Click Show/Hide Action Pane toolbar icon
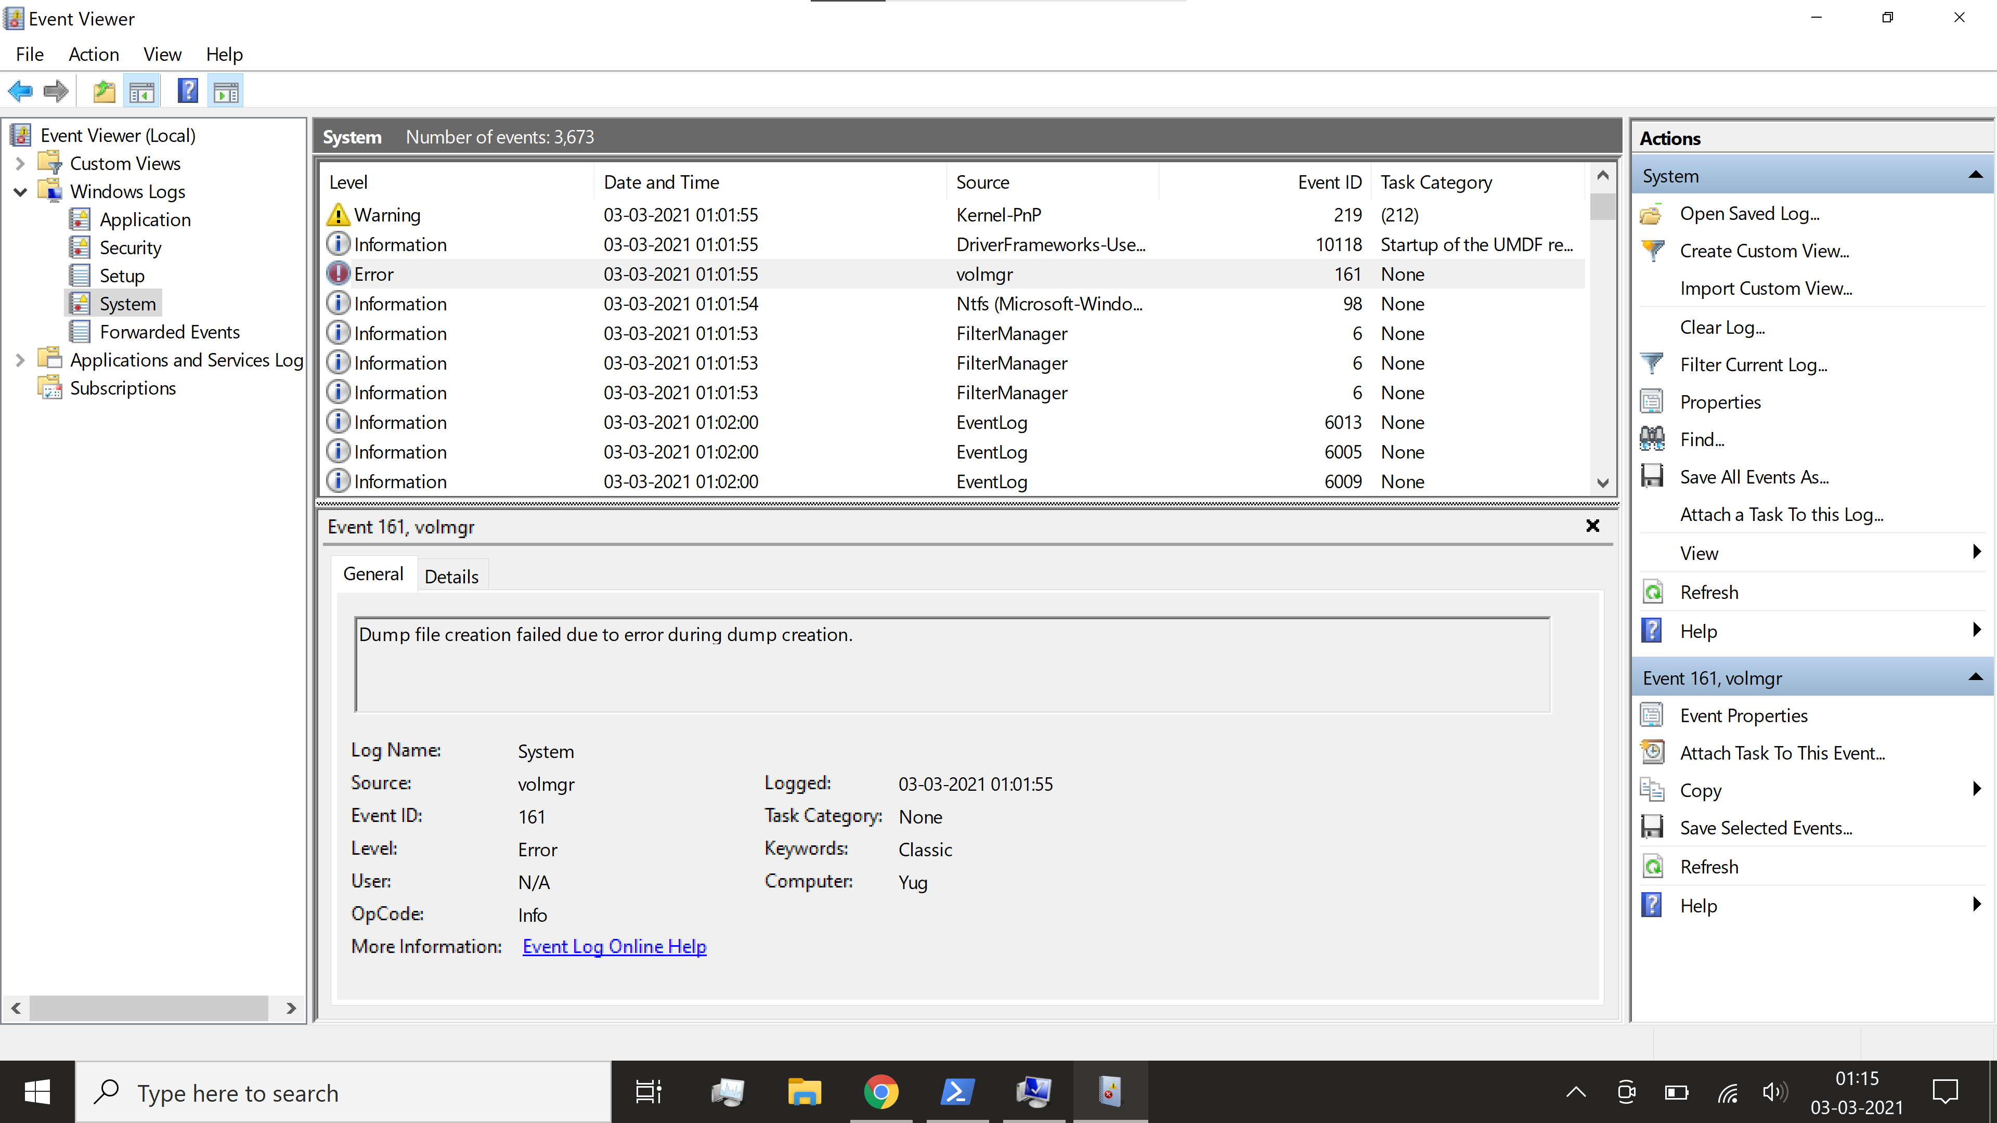This screenshot has height=1123, width=1997. 226,92
